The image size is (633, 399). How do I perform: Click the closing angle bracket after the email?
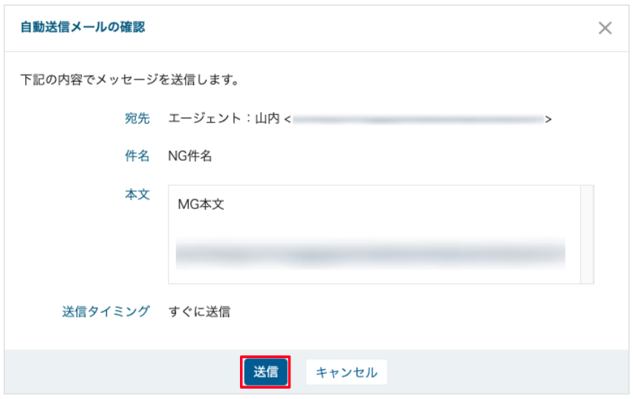click(548, 119)
